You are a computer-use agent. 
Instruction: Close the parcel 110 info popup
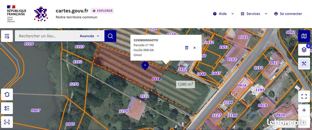coord(194,48)
